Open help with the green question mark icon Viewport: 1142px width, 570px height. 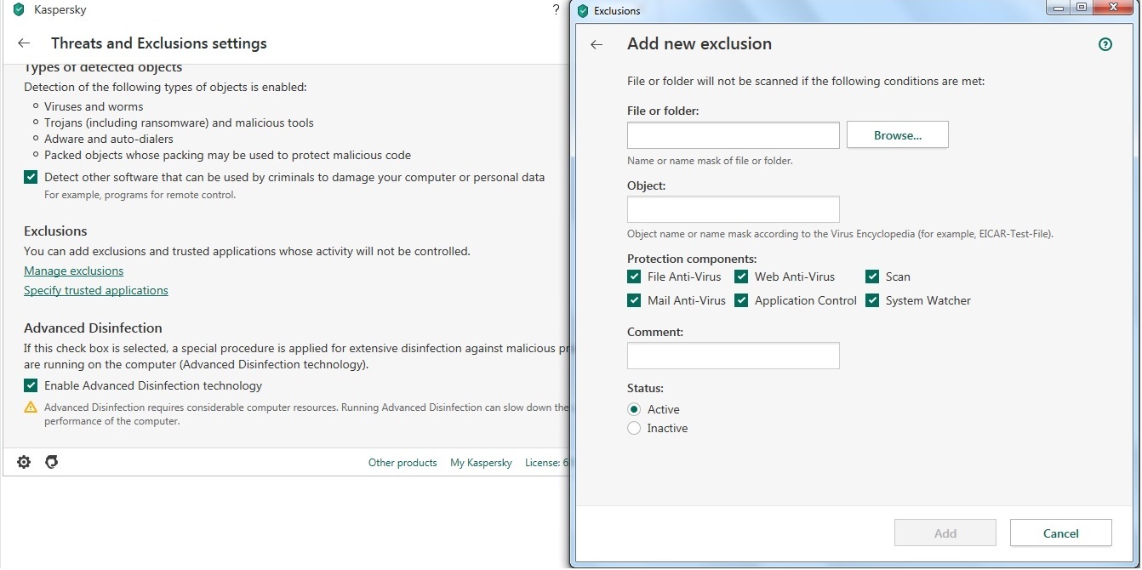1105,44
